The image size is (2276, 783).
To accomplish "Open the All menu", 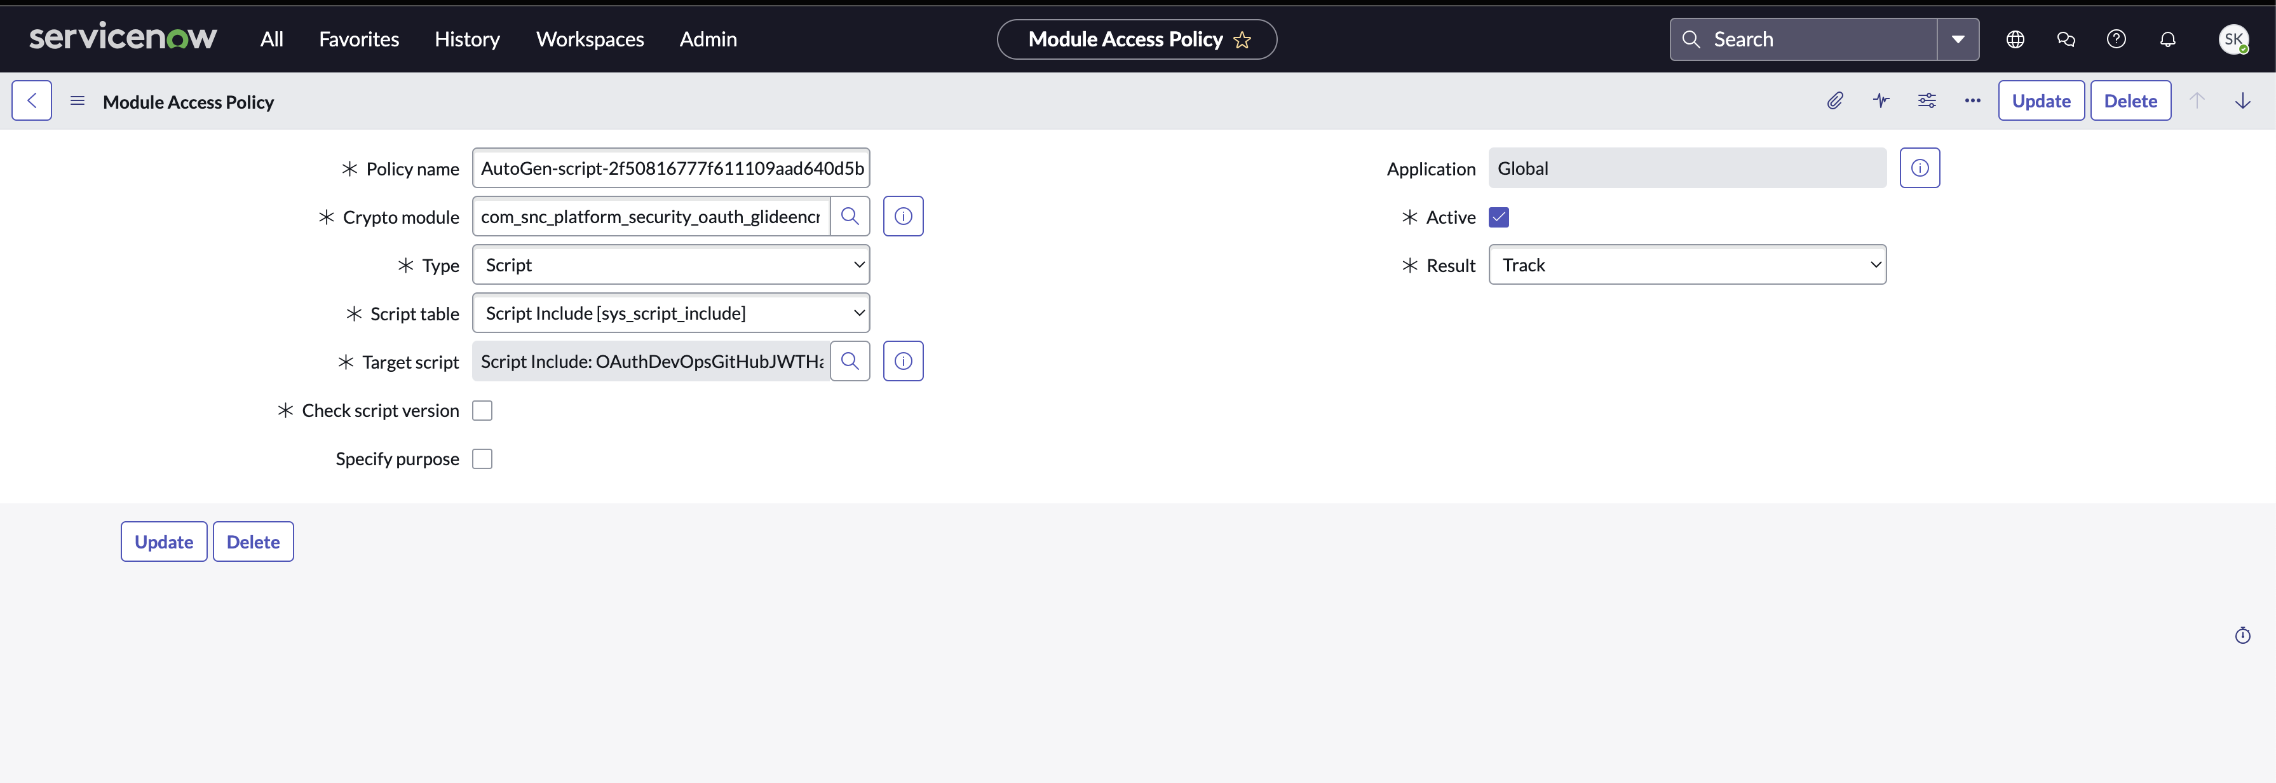I will (x=272, y=39).
